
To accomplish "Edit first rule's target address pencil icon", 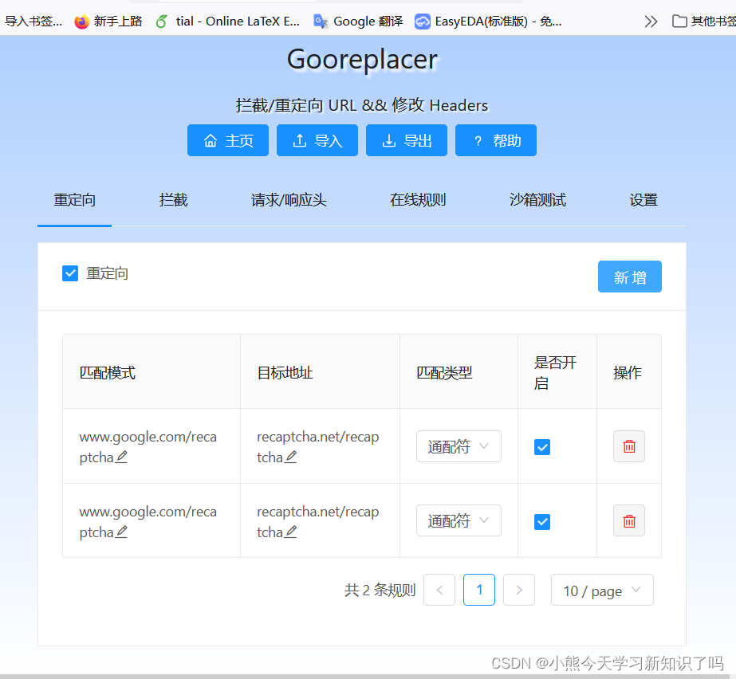I will pyautogui.click(x=291, y=457).
